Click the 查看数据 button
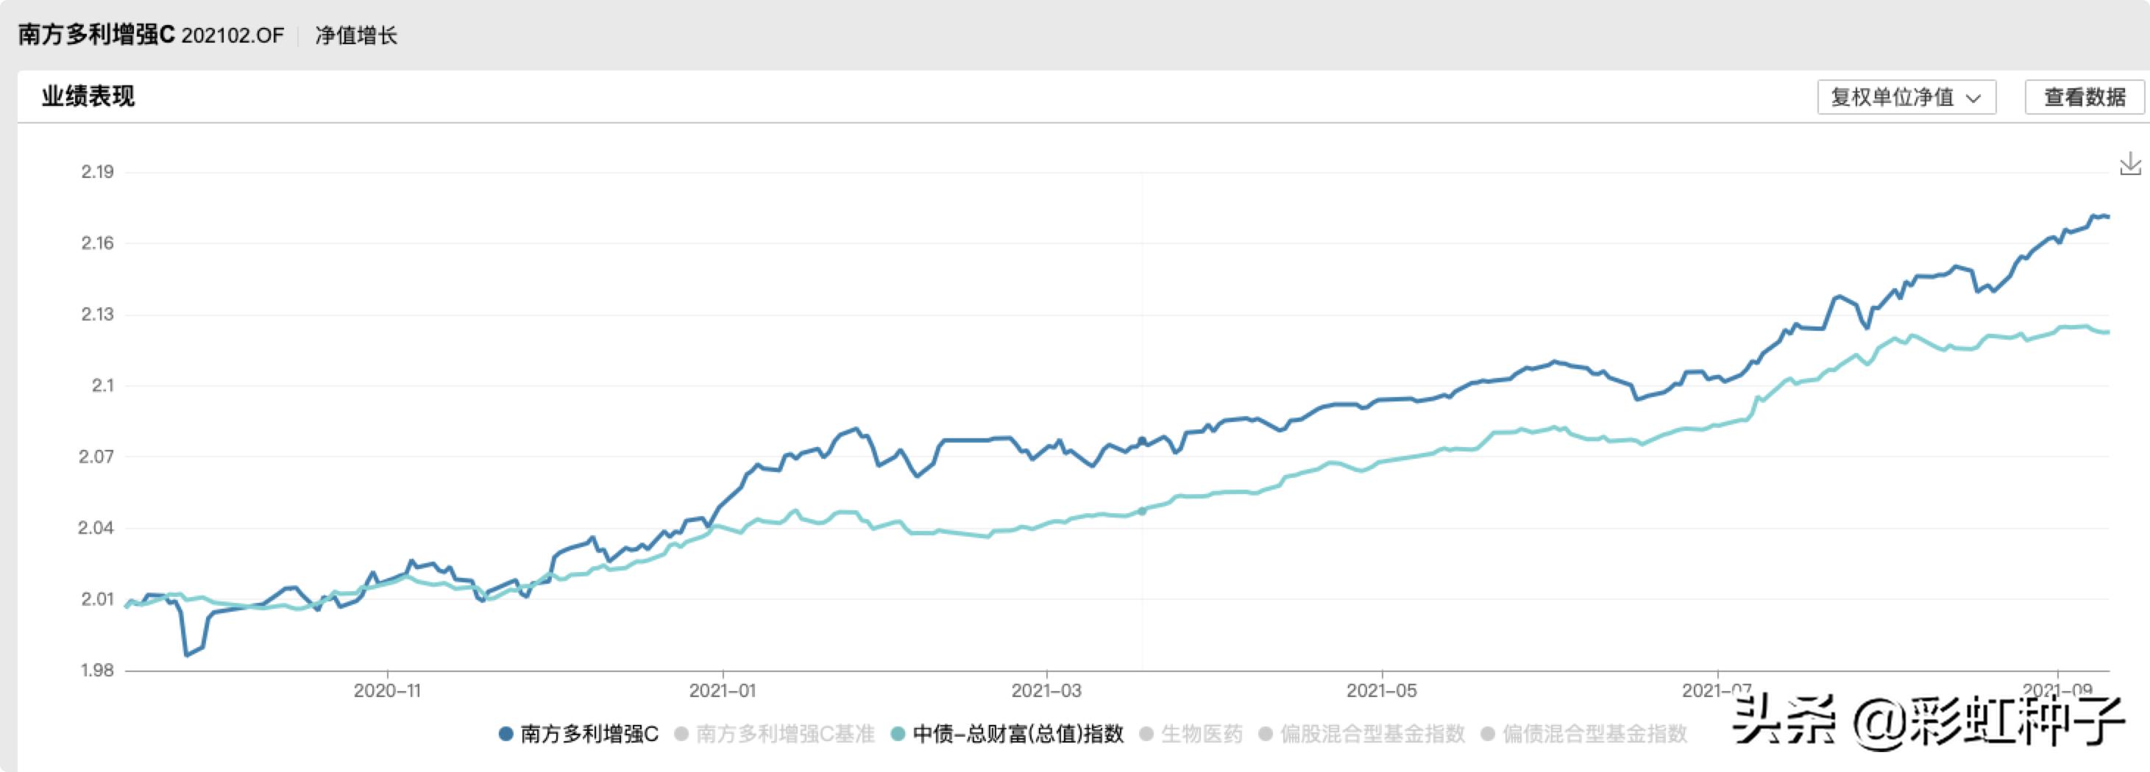The height and width of the screenshot is (772, 2150). point(2084,97)
